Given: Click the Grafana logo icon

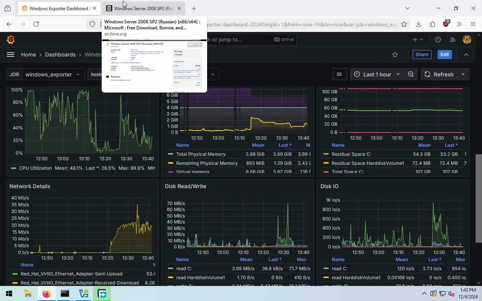Looking at the screenshot, I should click(11, 40).
